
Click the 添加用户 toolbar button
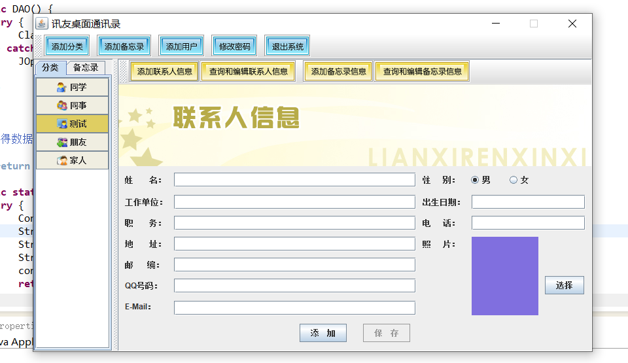pyautogui.click(x=181, y=46)
